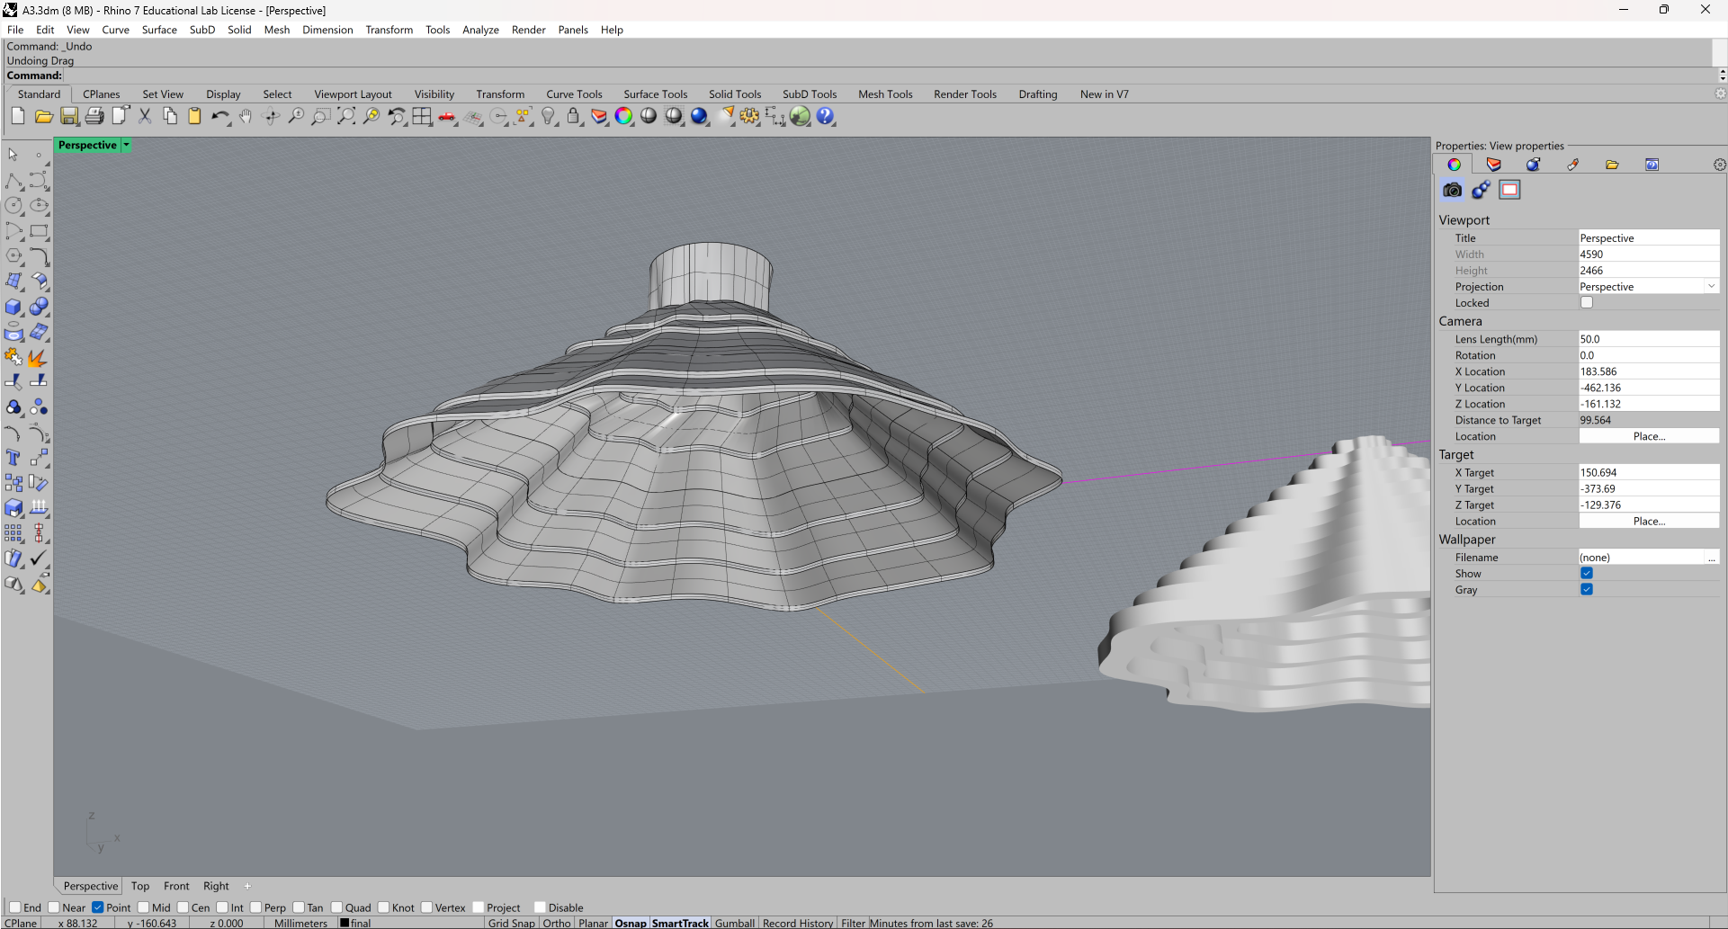Select the Polyline tool in the sidebar
This screenshot has width=1728, height=929.
pyautogui.click(x=13, y=181)
